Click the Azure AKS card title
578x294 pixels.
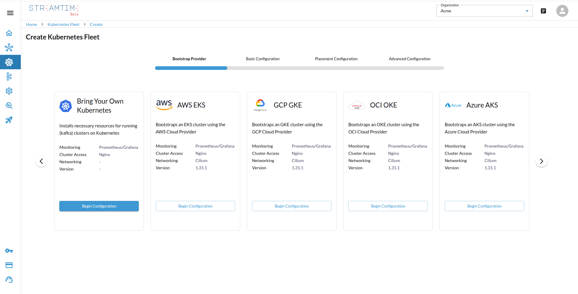click(x=482, y=105)
